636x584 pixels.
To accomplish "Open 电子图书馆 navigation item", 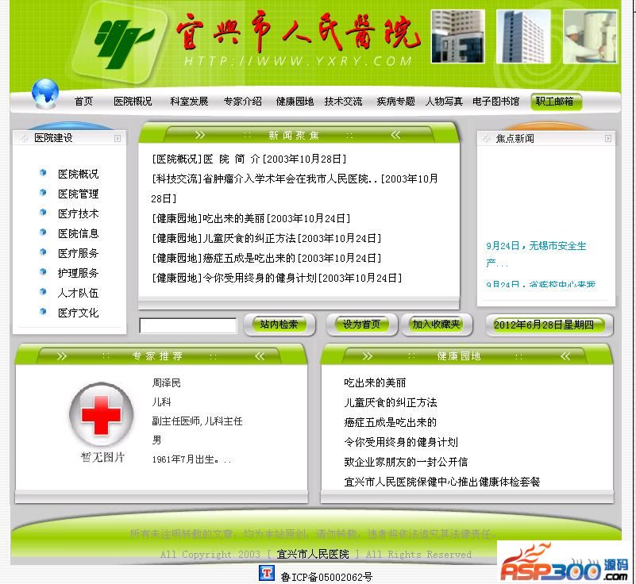I will (x=495, y=102).
